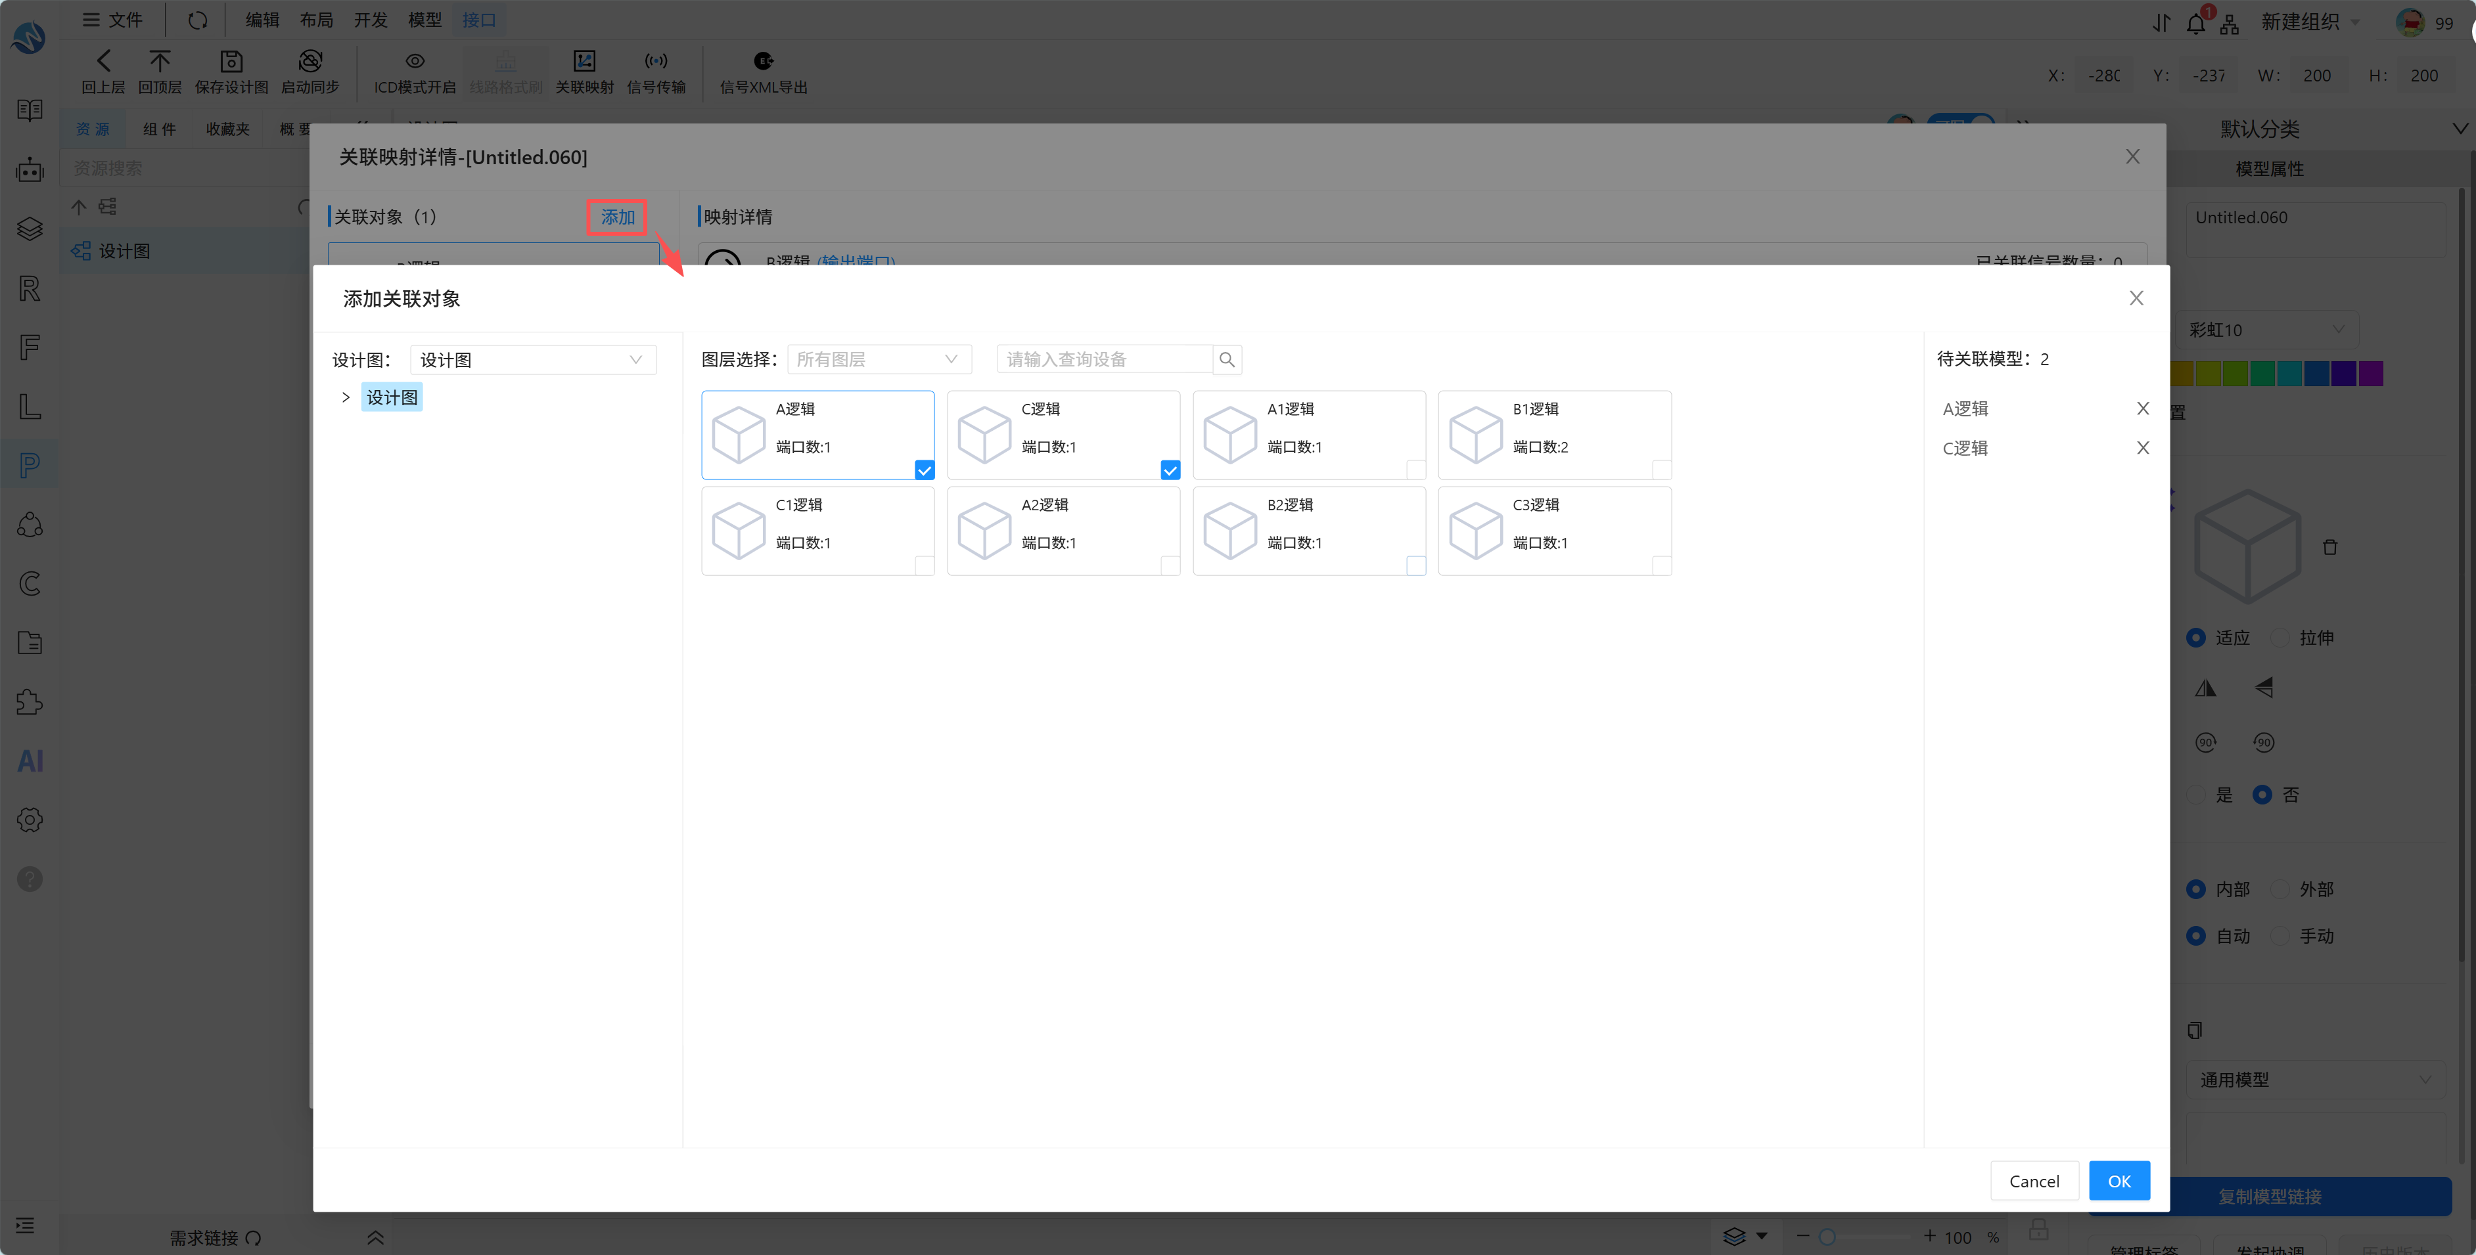2476x1255 pixels.
Task: Select the purple color swatch
Action: click(x=2370, y=373)
